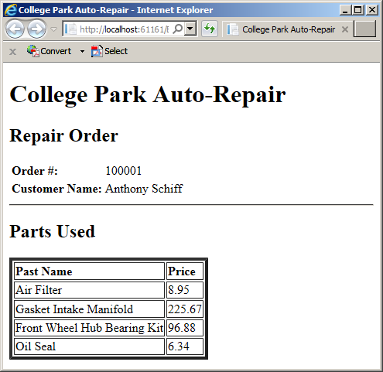Click the address bar URL field
The height and width of the screenshot is (372, 383).
124,29
